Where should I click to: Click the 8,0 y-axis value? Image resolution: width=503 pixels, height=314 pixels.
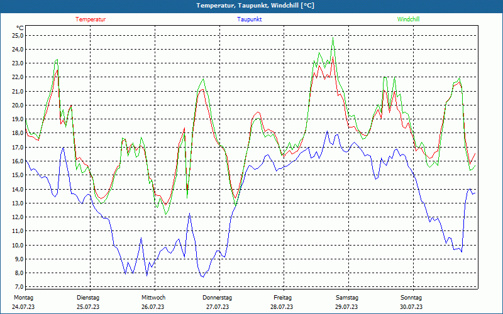[18, 273]
